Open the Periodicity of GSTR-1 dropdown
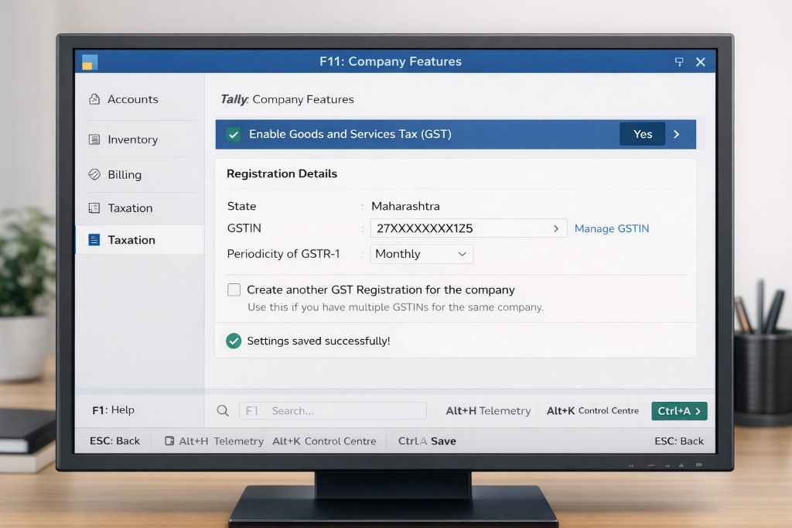 click(422, 254)
